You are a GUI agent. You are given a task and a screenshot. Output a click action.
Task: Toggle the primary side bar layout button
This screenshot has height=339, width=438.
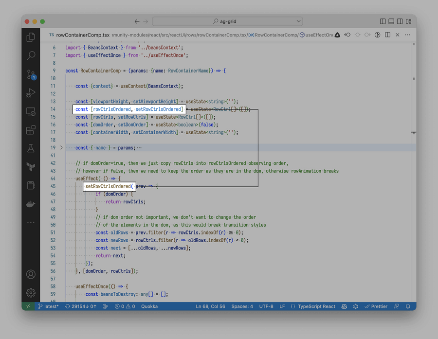click(383, 21)
